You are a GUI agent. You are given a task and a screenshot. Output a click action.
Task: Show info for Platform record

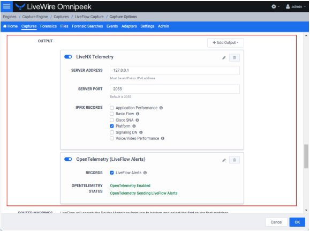pyautogui.click(x=134, y=126)
